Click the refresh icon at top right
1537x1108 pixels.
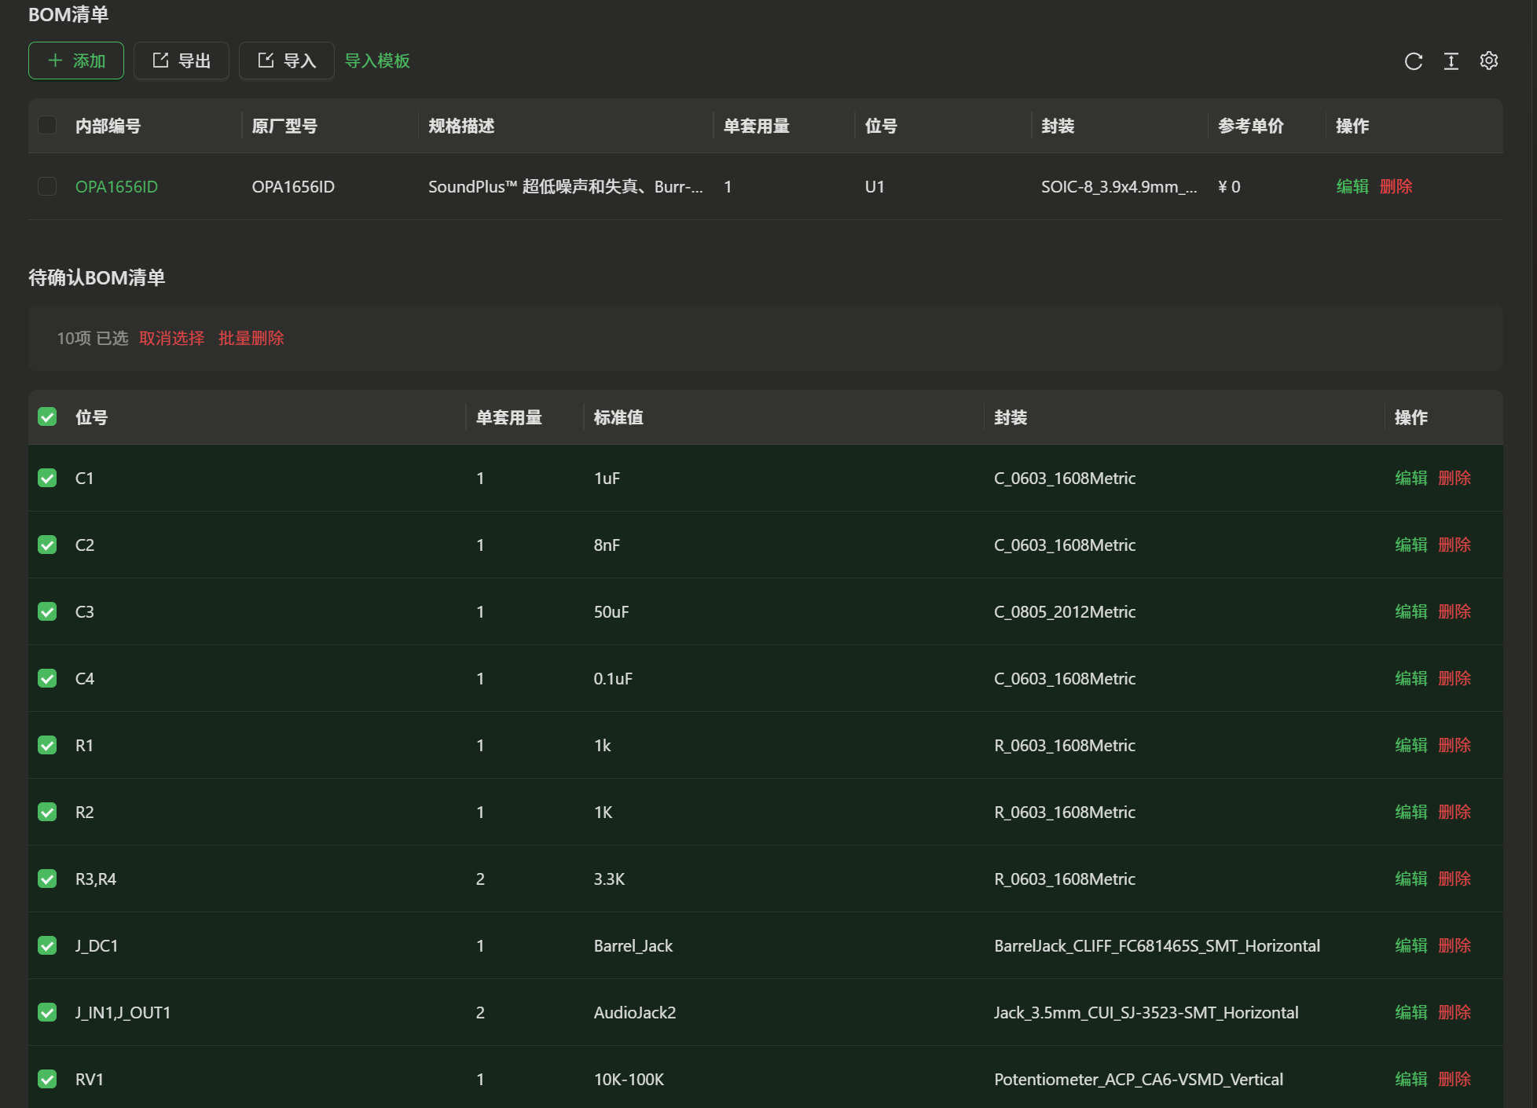1413,61
